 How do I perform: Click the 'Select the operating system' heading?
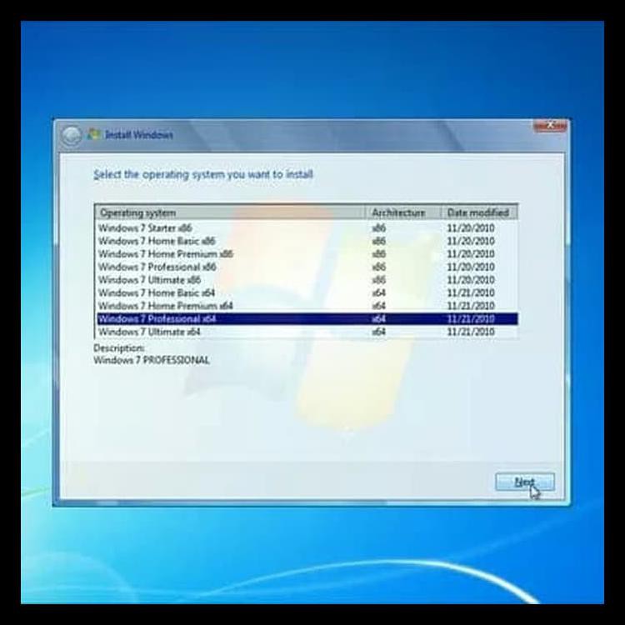(x=203, y=175)
